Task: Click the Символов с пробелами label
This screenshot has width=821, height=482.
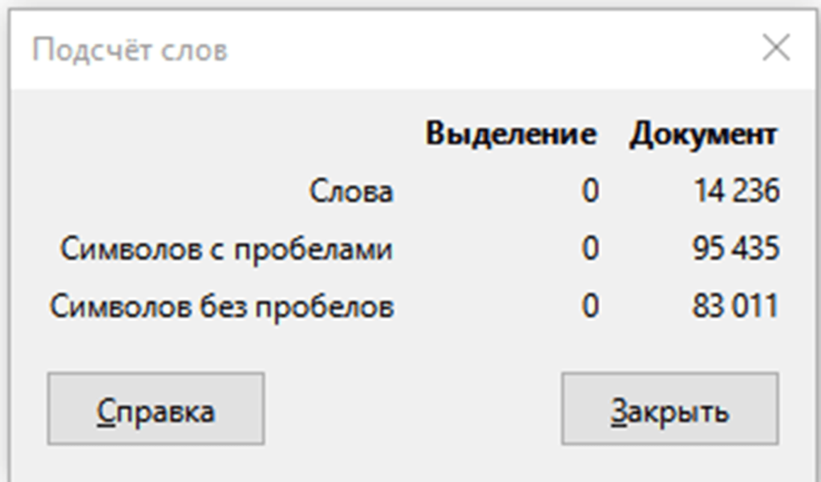Action: click(x=226, y=249)
